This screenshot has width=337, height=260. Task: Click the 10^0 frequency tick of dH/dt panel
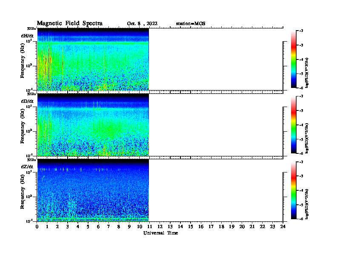[x=29, y=66]
